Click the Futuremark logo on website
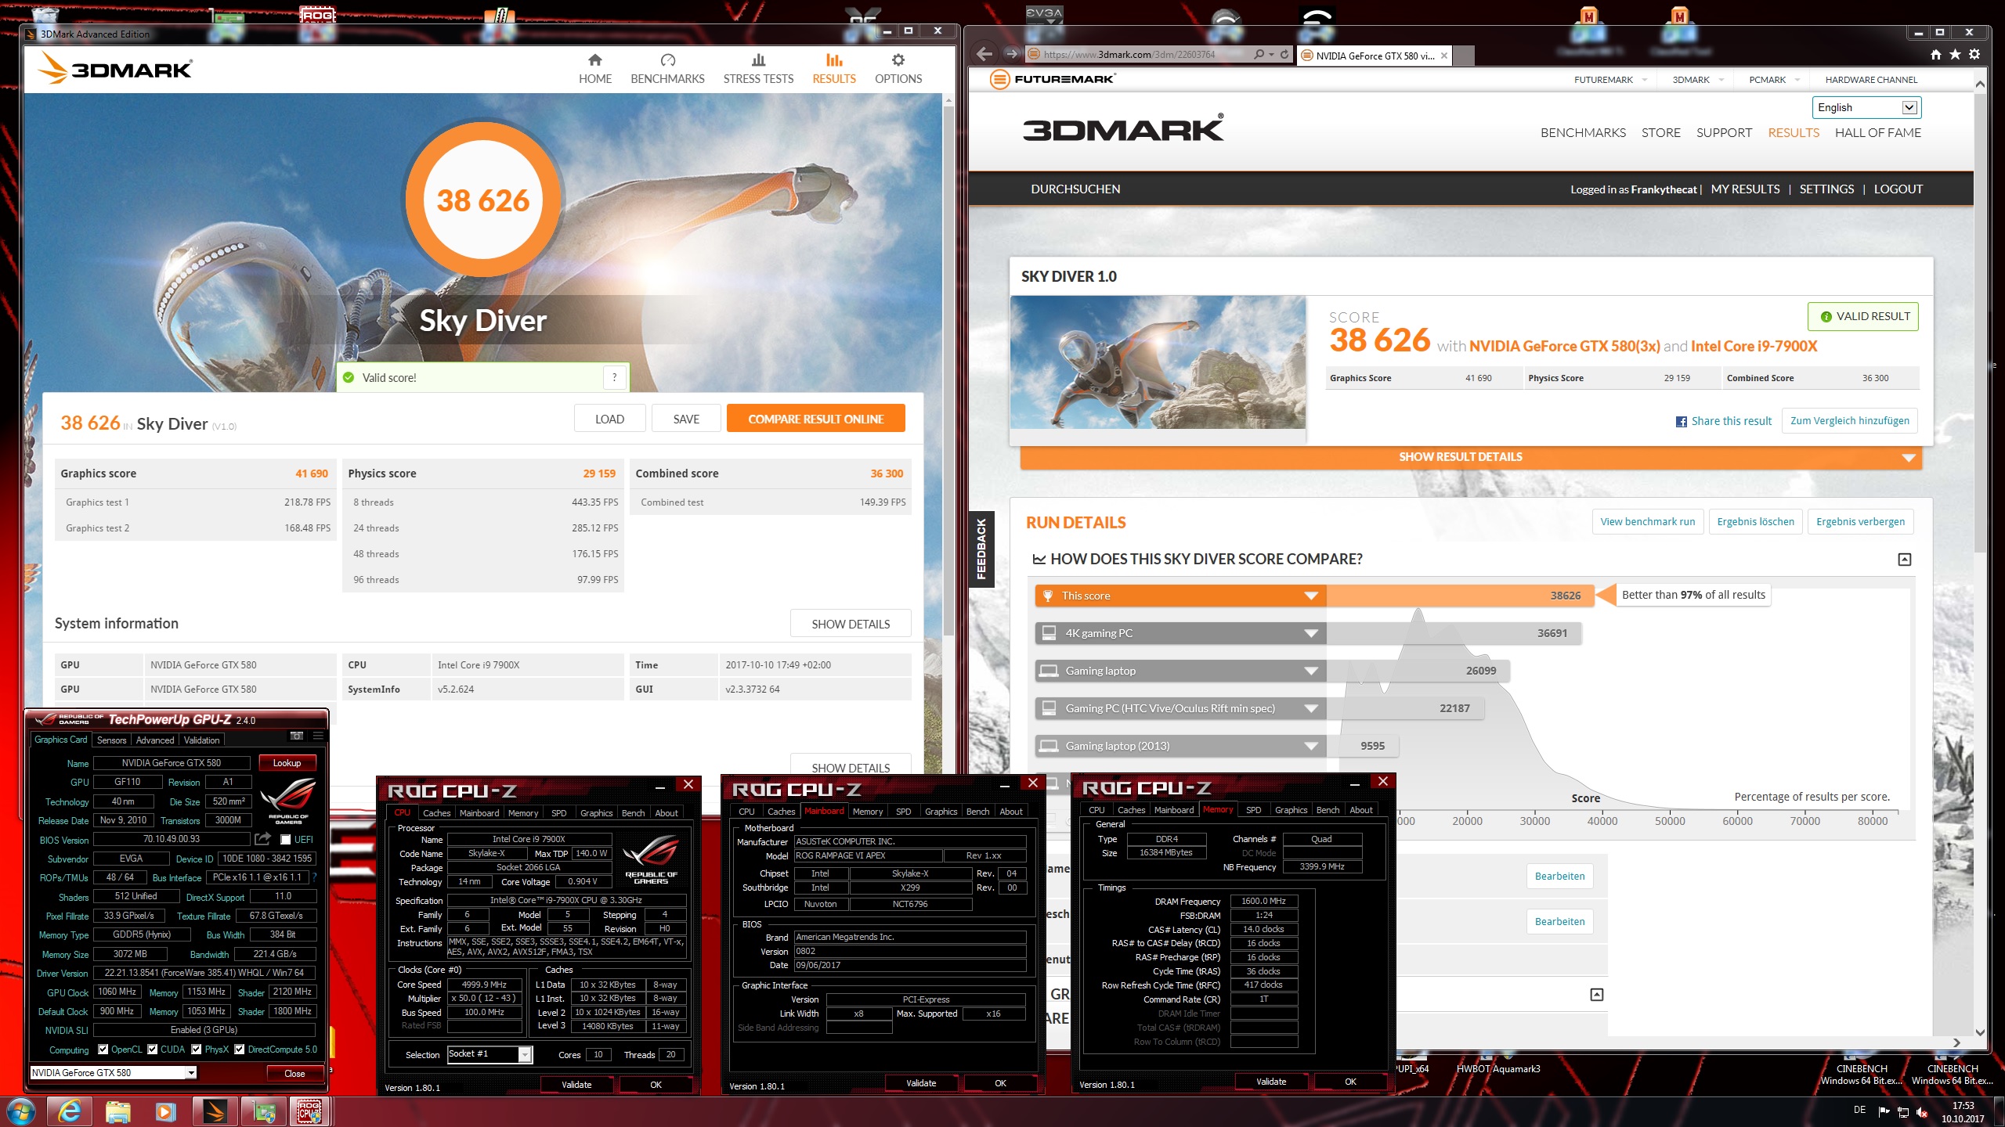Viewport: 2005px width, 1127px height. (x=1052, y=79)
